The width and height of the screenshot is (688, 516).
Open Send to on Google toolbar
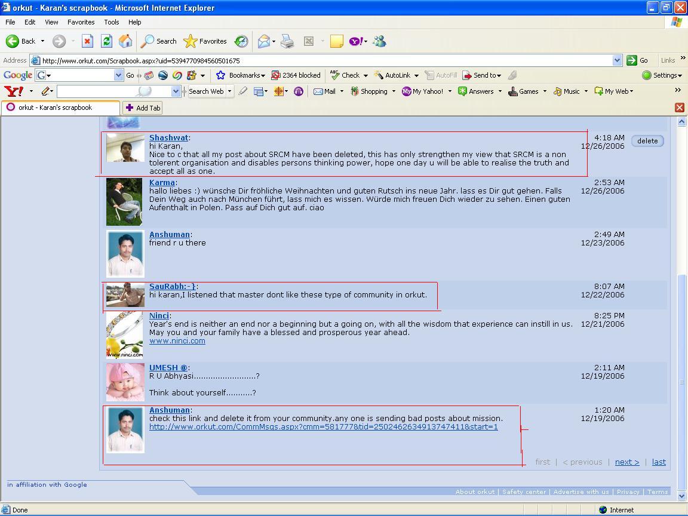(x=481, y=75)
